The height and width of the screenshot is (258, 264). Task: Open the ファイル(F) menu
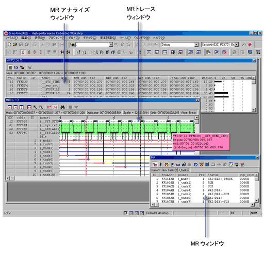coord(11,38)
